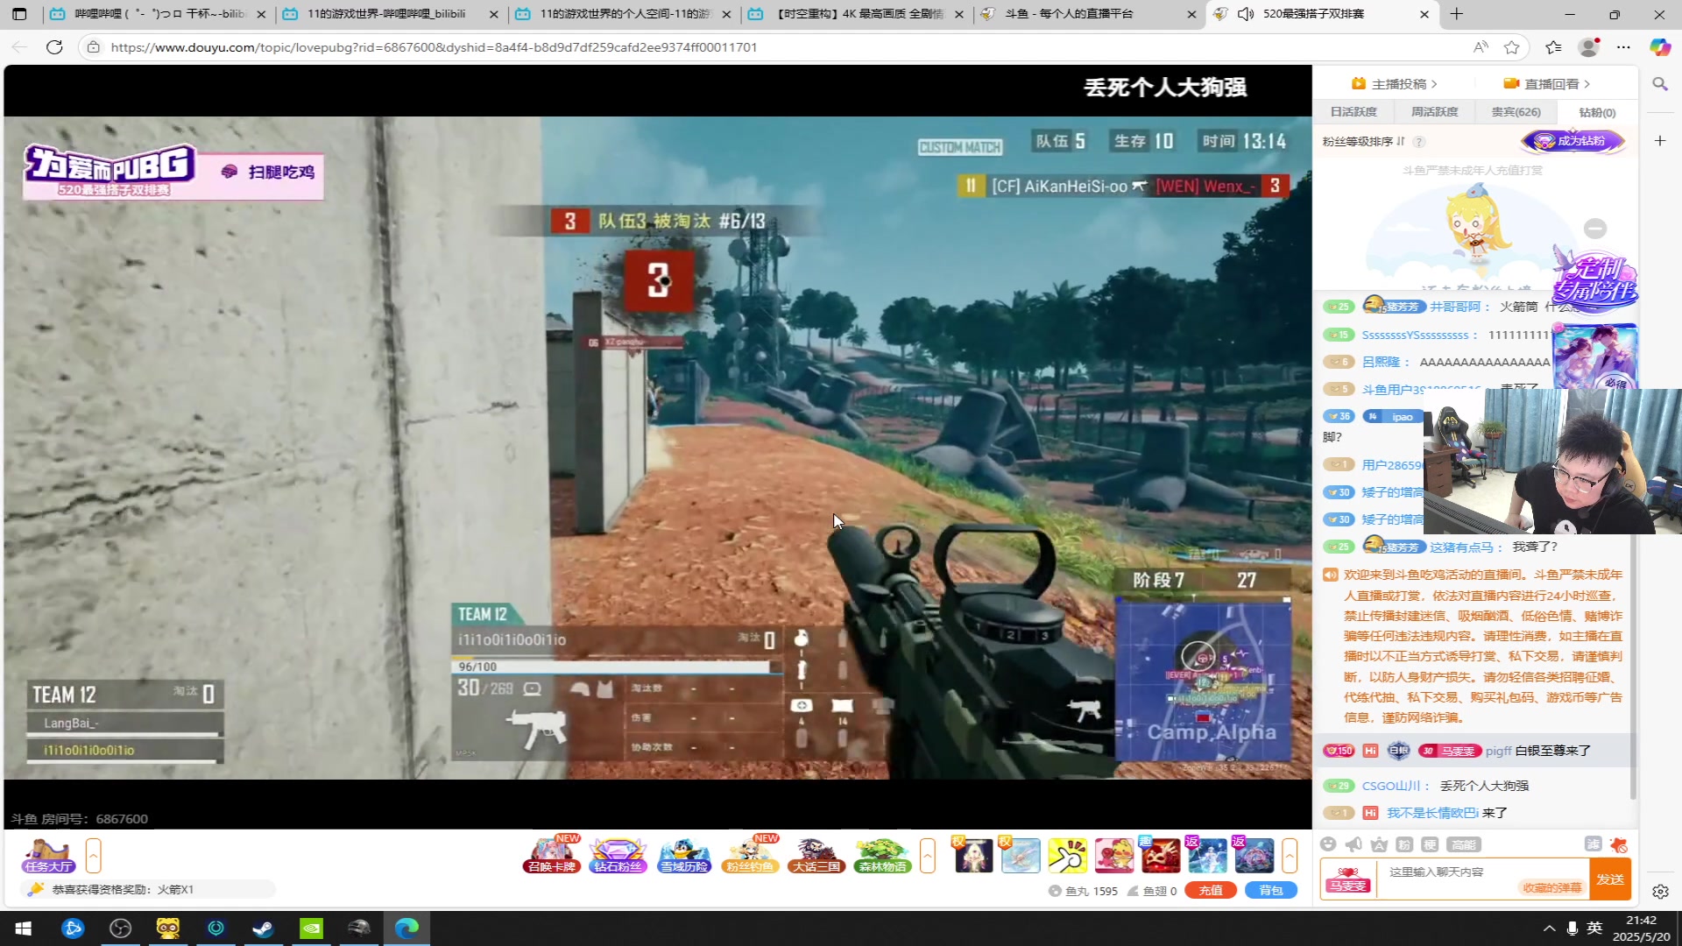1682x946 pixels.
Task: Toggle the 高能 high-energy danmaku option
Action: tap(1463, 844)
